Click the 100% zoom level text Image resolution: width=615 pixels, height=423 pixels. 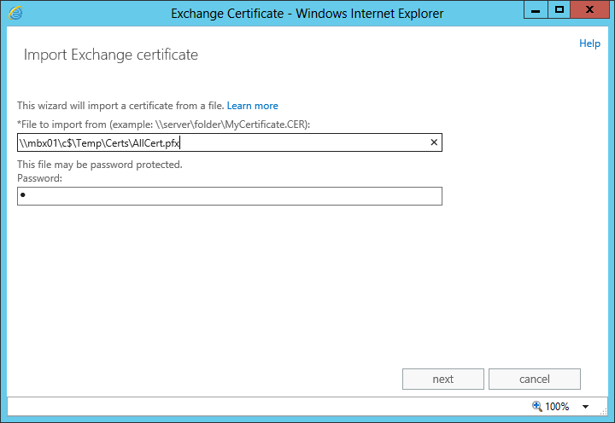pyautogui.click(x=557, y=407)
